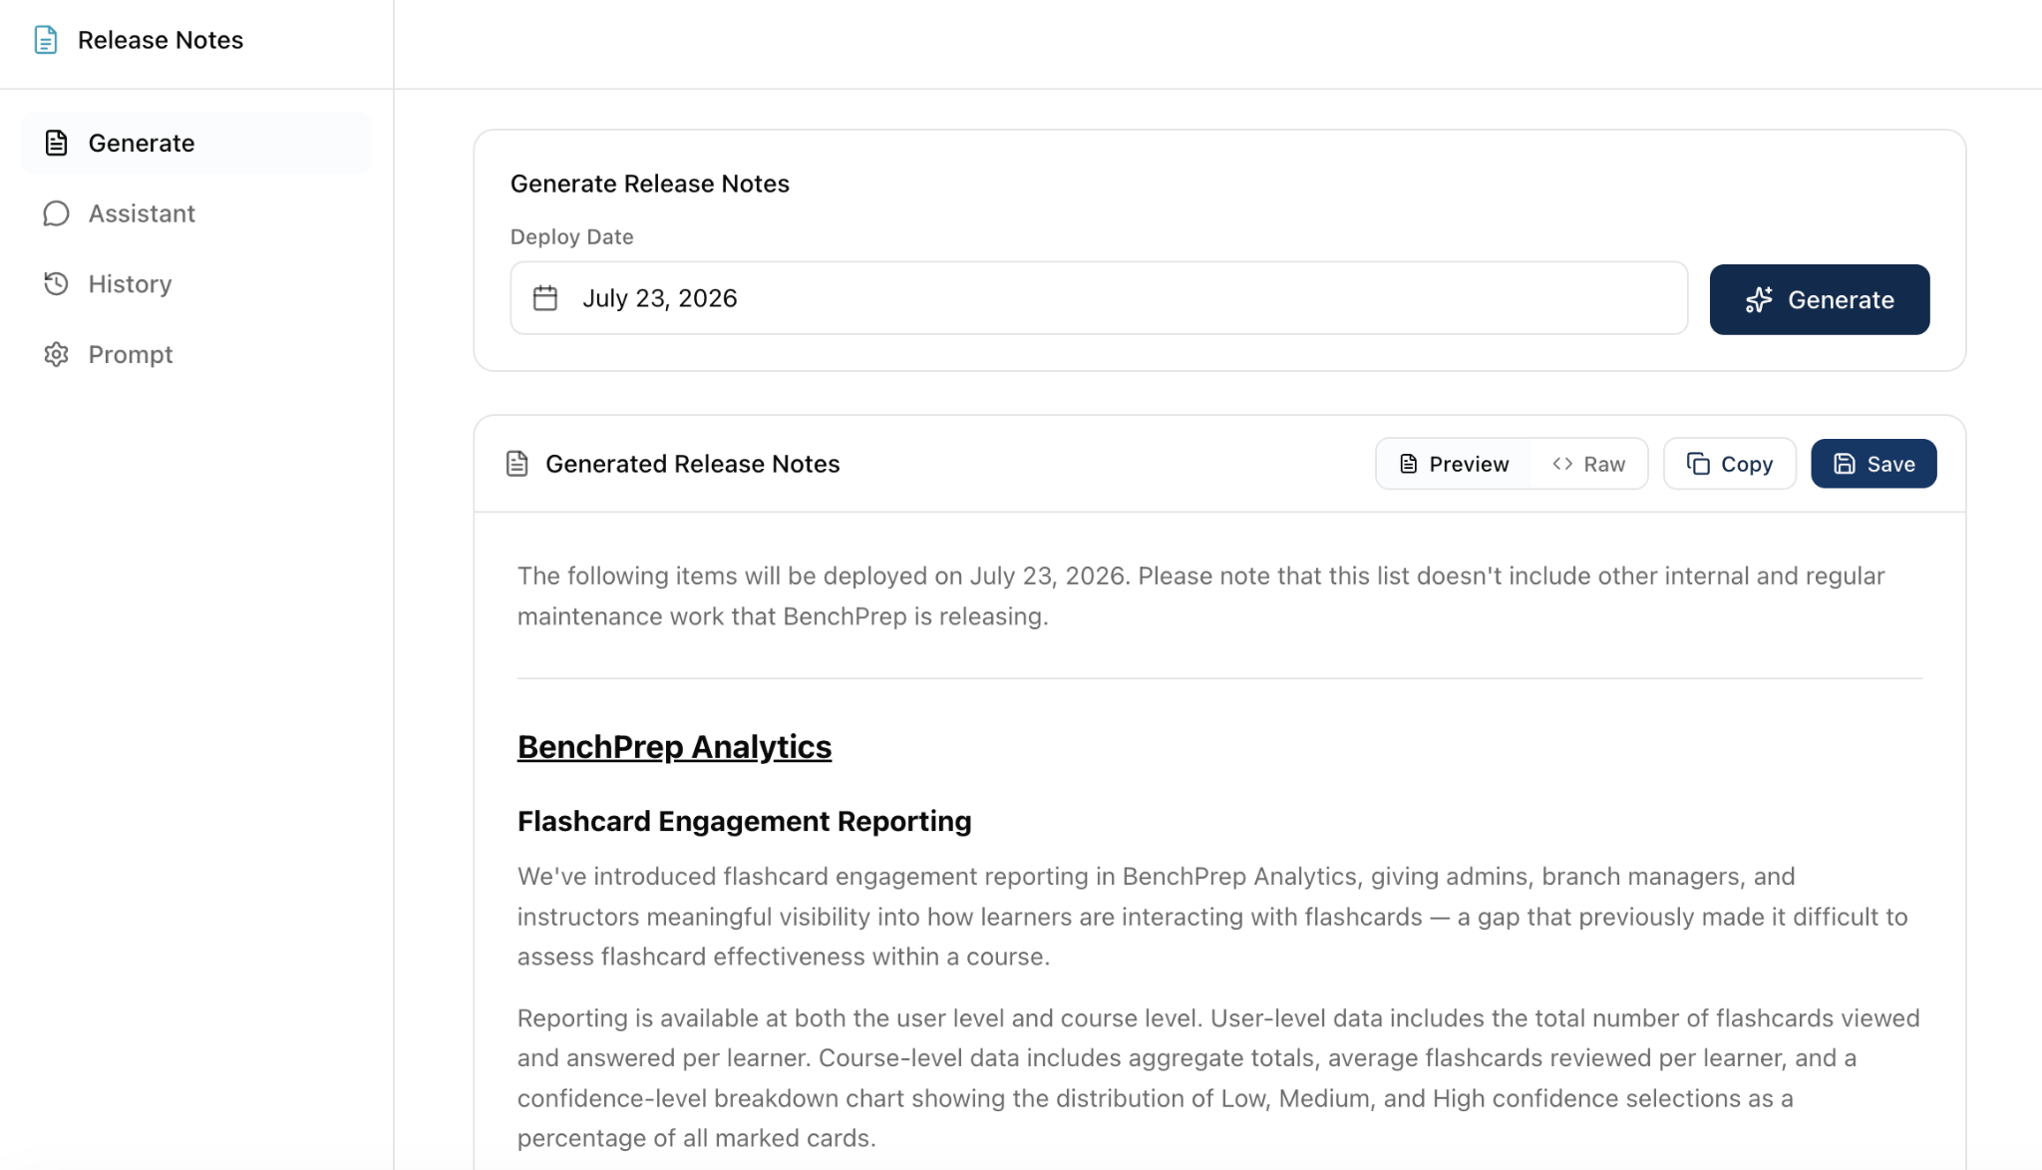
Task: Open the Assistant sidebar item
Action: [x=196, y=213]
